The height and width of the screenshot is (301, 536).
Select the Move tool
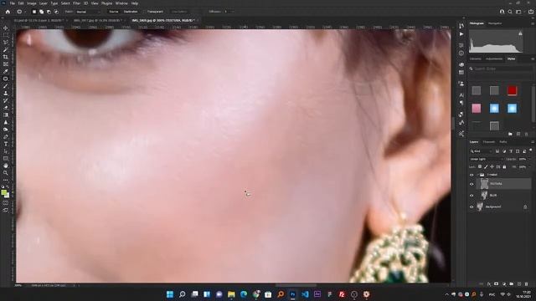6,28
